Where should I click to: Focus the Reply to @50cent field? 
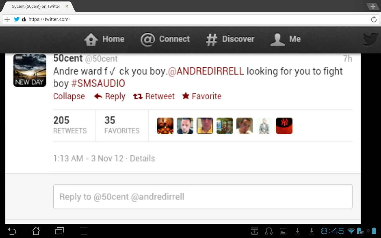coord(203,197)
